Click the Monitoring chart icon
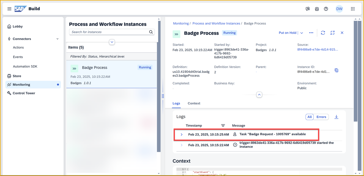The height and width of the screenshot is (176, 364). [9, 85]
